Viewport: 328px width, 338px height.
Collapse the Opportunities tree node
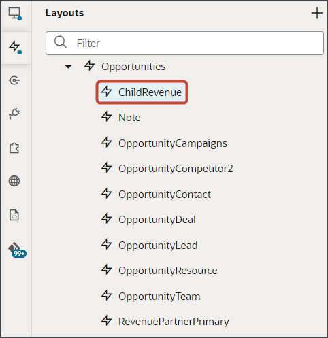tap(68, 67)
